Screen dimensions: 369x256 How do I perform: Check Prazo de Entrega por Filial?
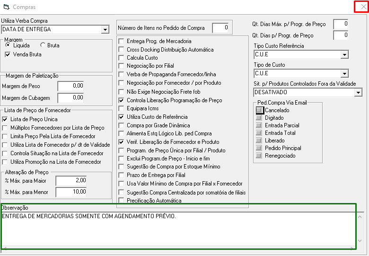point(122,175)
